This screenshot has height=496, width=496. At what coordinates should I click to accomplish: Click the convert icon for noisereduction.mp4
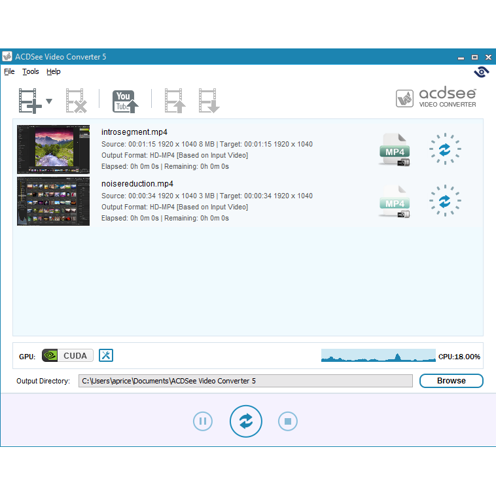[x=445, y=201]
